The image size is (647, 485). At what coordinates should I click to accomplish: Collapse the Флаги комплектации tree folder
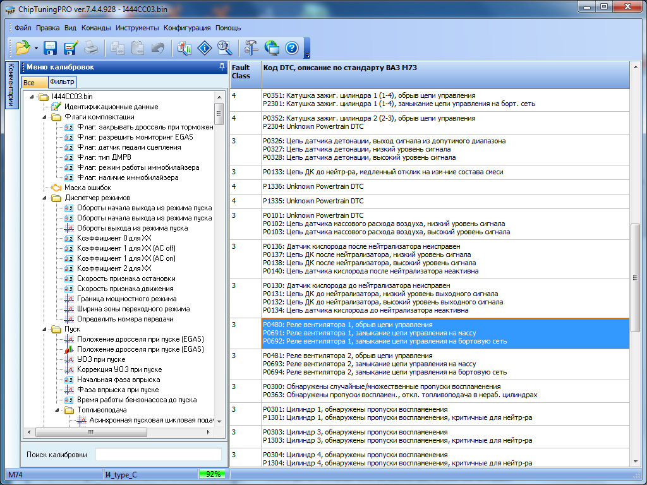(x=45, y=117)
